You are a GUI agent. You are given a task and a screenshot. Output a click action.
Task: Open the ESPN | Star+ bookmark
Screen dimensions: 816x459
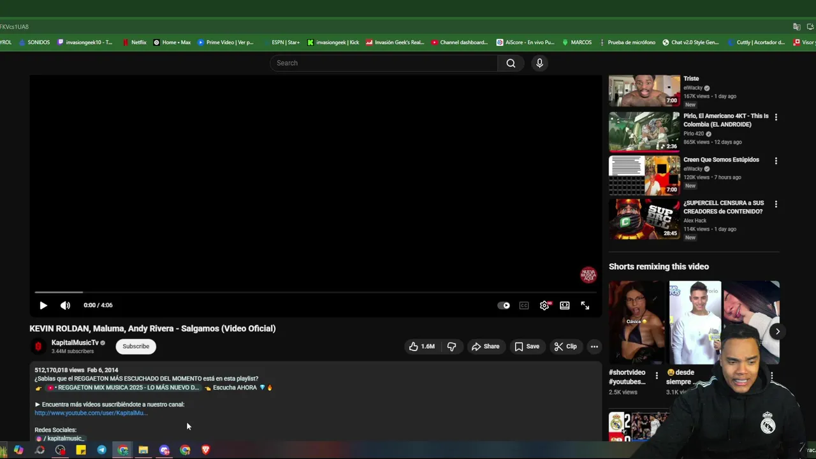click(x=281, y=43)
